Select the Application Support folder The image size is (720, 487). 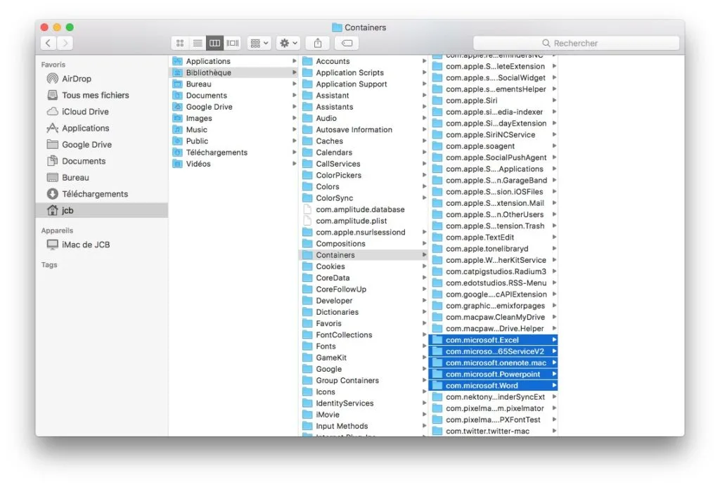pyautogui.click(x=364, y=84)
